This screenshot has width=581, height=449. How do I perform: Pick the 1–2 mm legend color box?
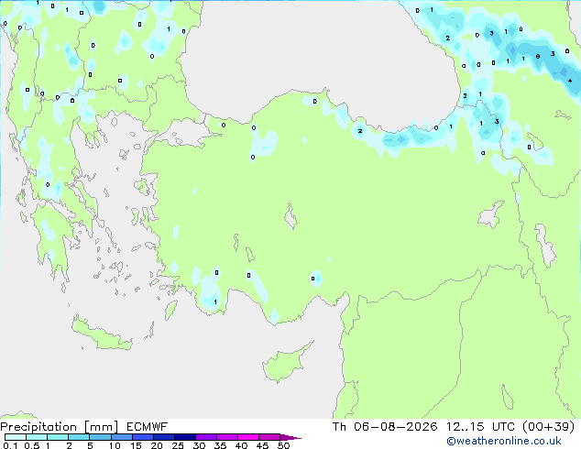pyautogui.click(x=58, y=437)
